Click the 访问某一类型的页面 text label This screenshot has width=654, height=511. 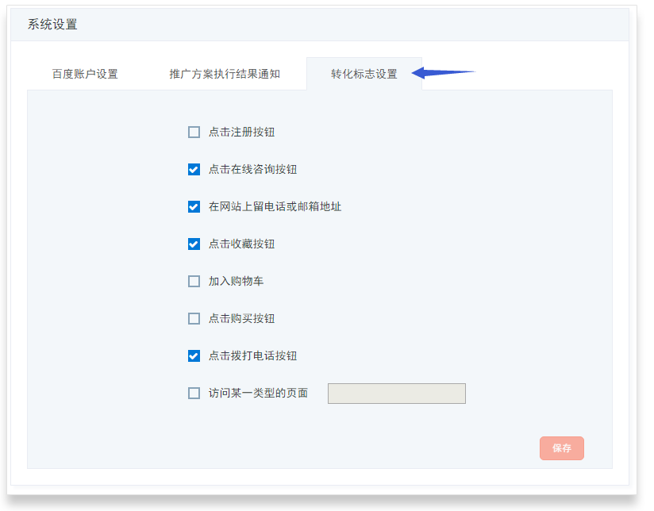(258, 393)
